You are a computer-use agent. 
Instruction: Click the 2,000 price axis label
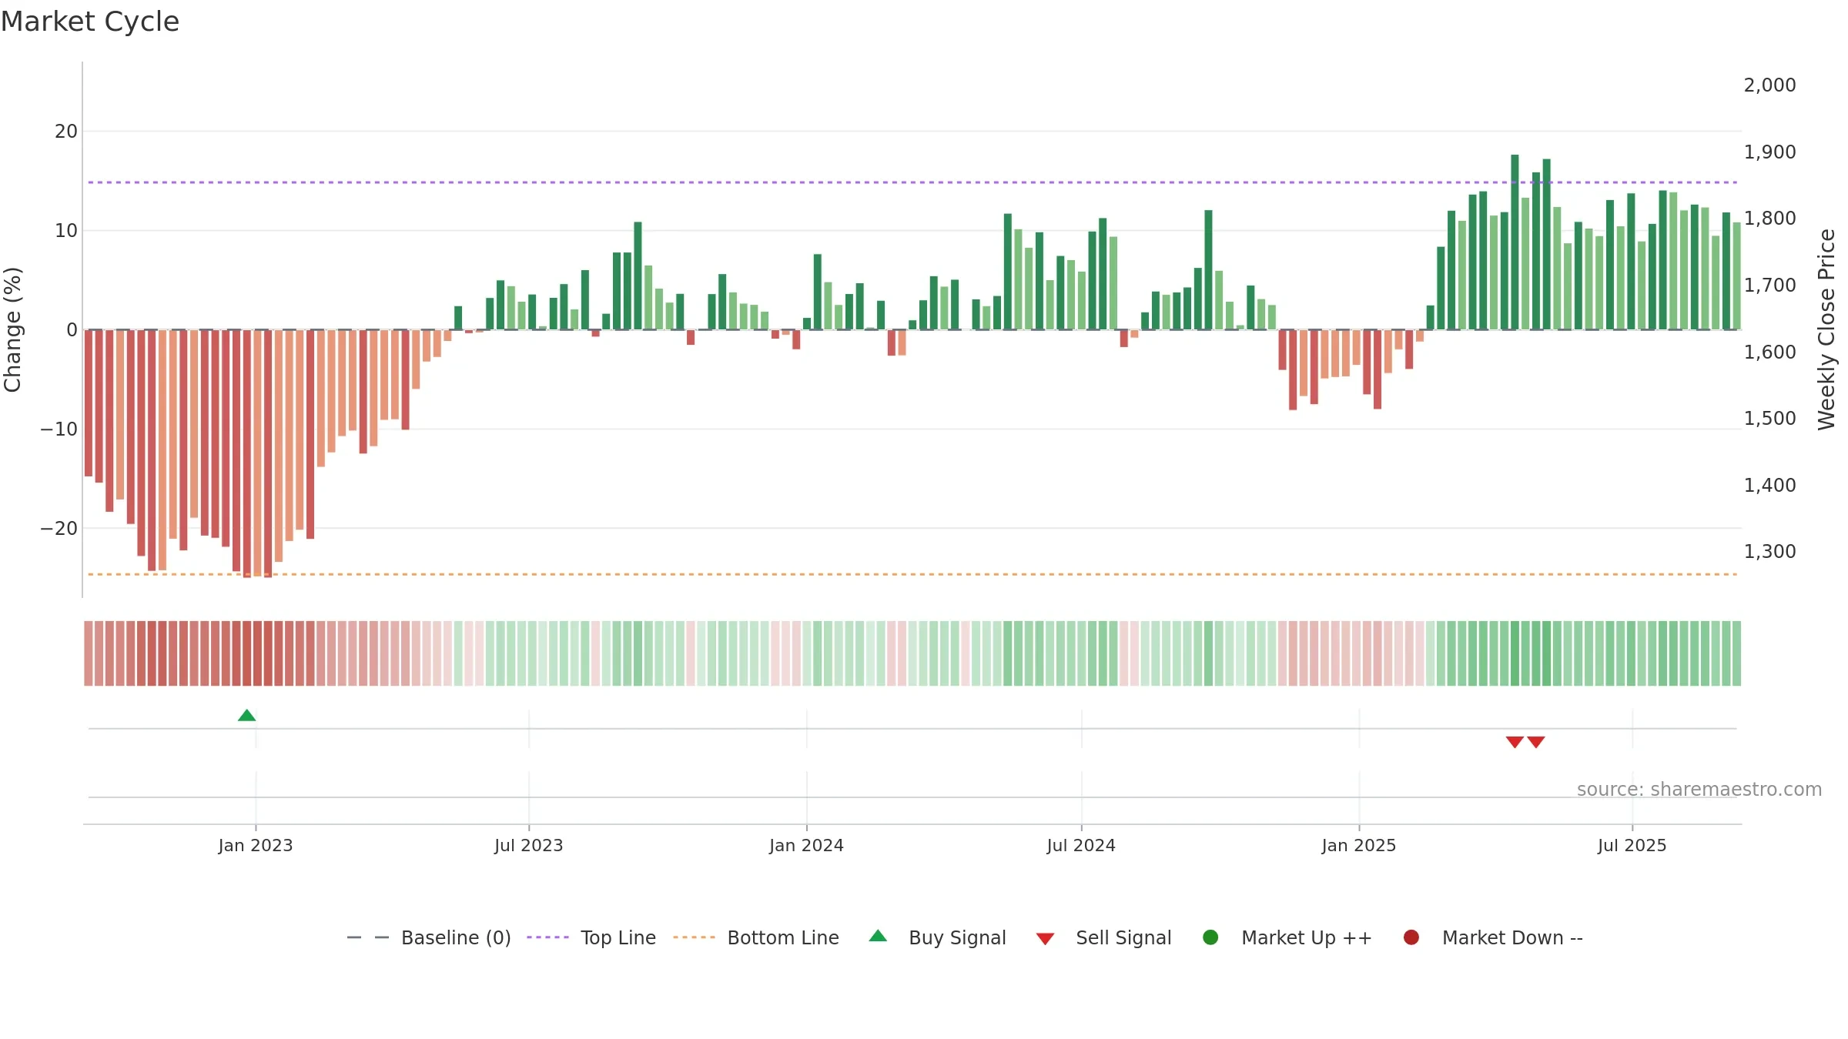click(1769, 85)
